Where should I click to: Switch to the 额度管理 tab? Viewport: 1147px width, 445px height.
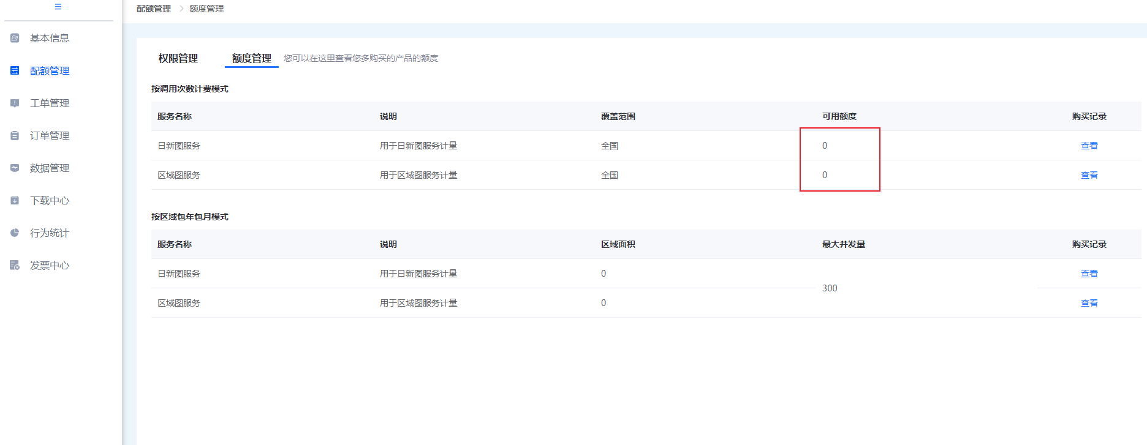252,58
